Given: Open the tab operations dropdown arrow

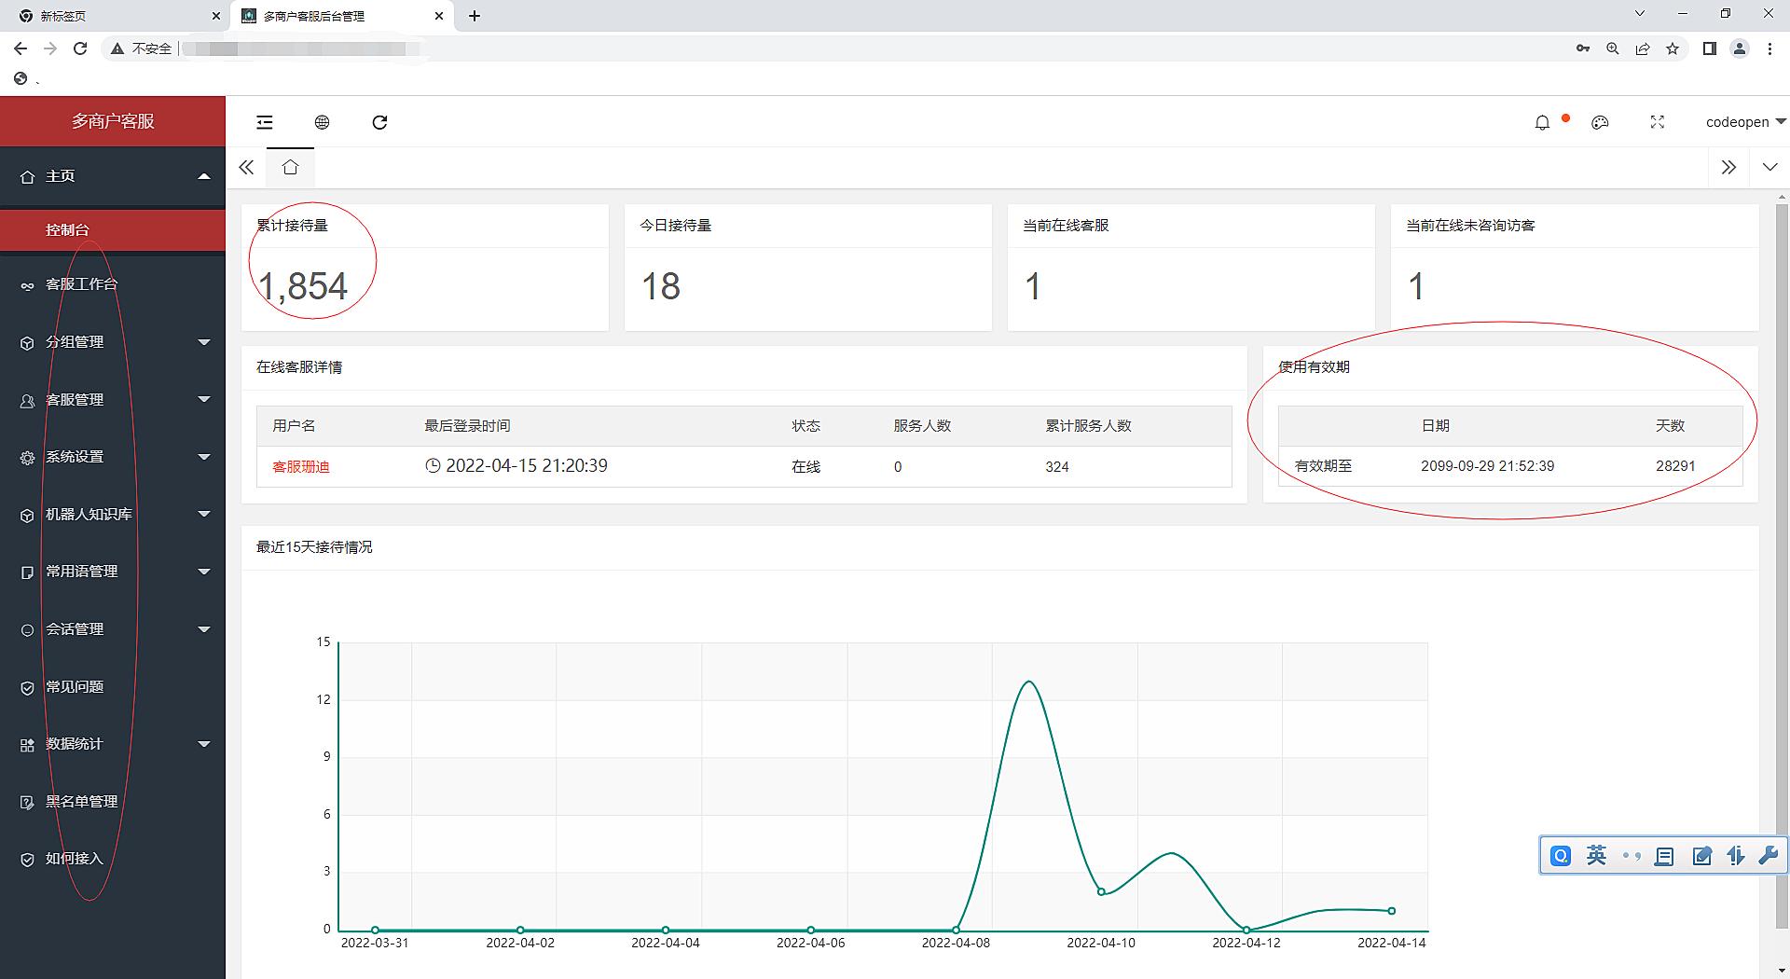Looking at the screenshot, I should 1769,167.
